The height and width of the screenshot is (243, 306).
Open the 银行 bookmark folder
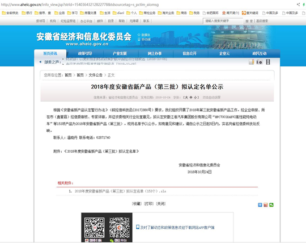pyautogui.click(x=27, y=13)
